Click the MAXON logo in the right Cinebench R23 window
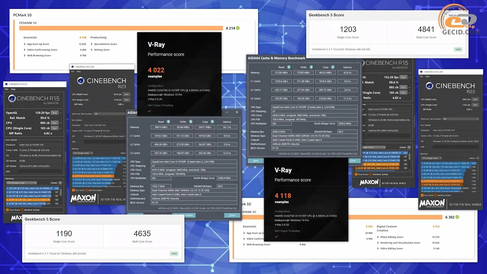This screenshot has width=487, height=274. pyautogui.click(x=432, y=204)
